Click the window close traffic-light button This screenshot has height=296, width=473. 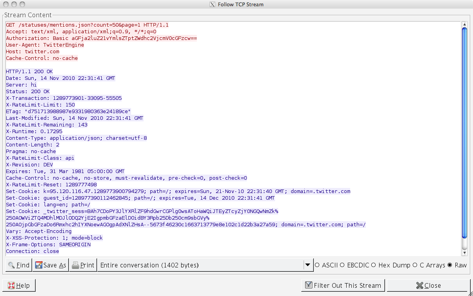(6, 4)
